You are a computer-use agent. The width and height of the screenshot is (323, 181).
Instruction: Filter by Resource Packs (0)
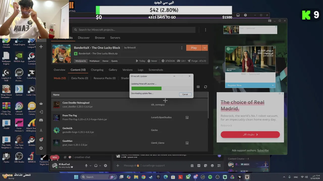[x=104, y=78]
